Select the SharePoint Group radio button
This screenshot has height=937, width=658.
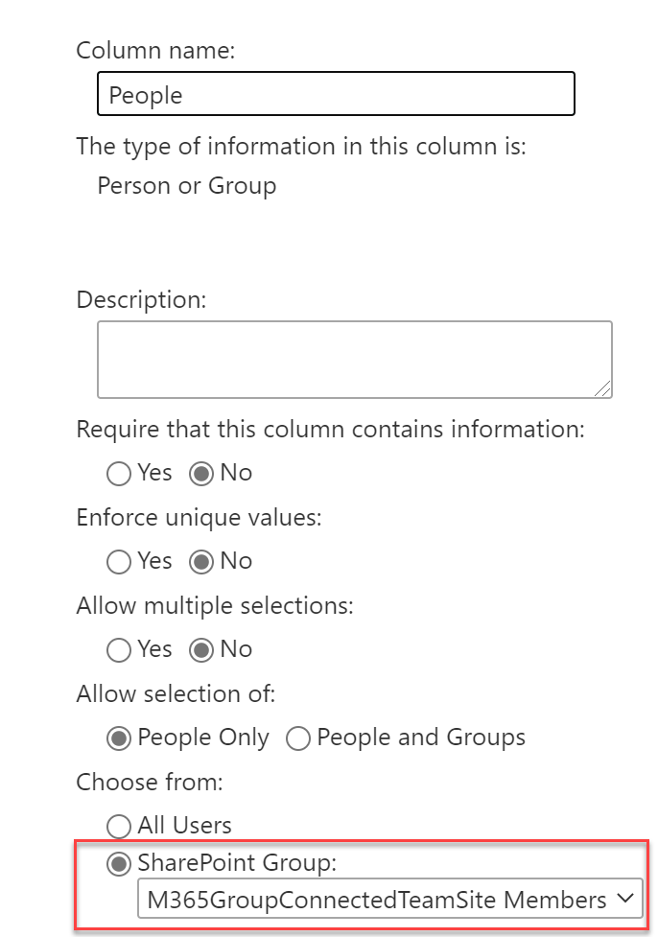(x=119, y=864)
